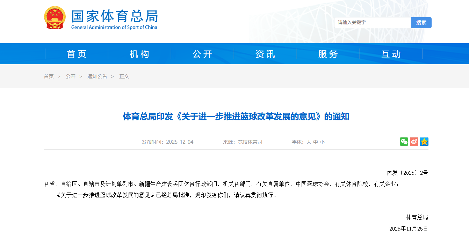This screenshot has width=469, height=248.
Task: Share article via the Weibo icon
Action: [x=414, y=142]
